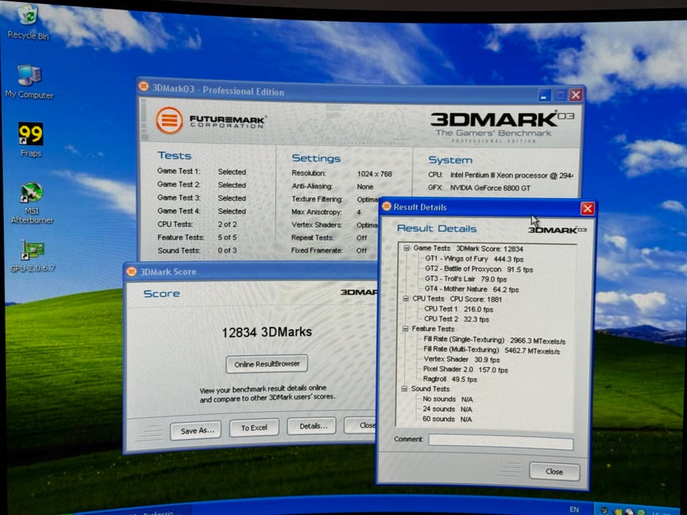This screenshot has height=515, width=687.
Task: Click the Result Details window title icon
Action: coord(386,206)
